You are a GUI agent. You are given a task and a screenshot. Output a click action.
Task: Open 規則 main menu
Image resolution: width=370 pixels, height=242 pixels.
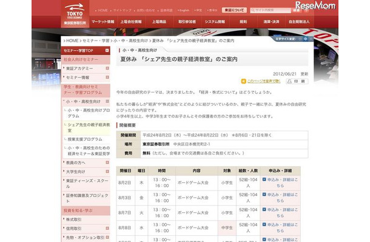pos(243,22)
